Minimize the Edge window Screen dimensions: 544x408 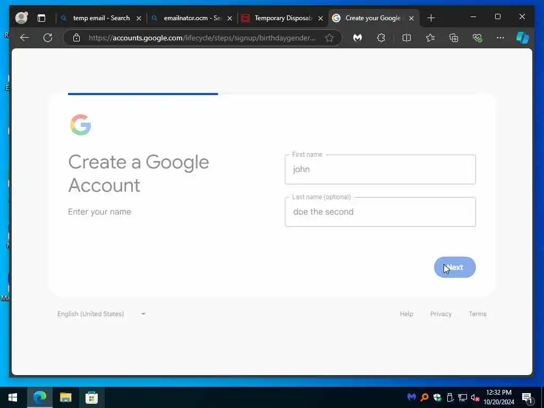coord(473,16)
